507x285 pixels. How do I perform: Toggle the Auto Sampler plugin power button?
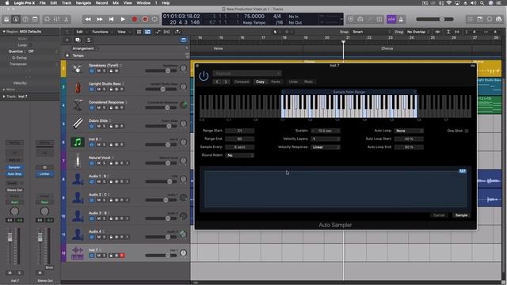pyautogui.click(x=204, y=76)
